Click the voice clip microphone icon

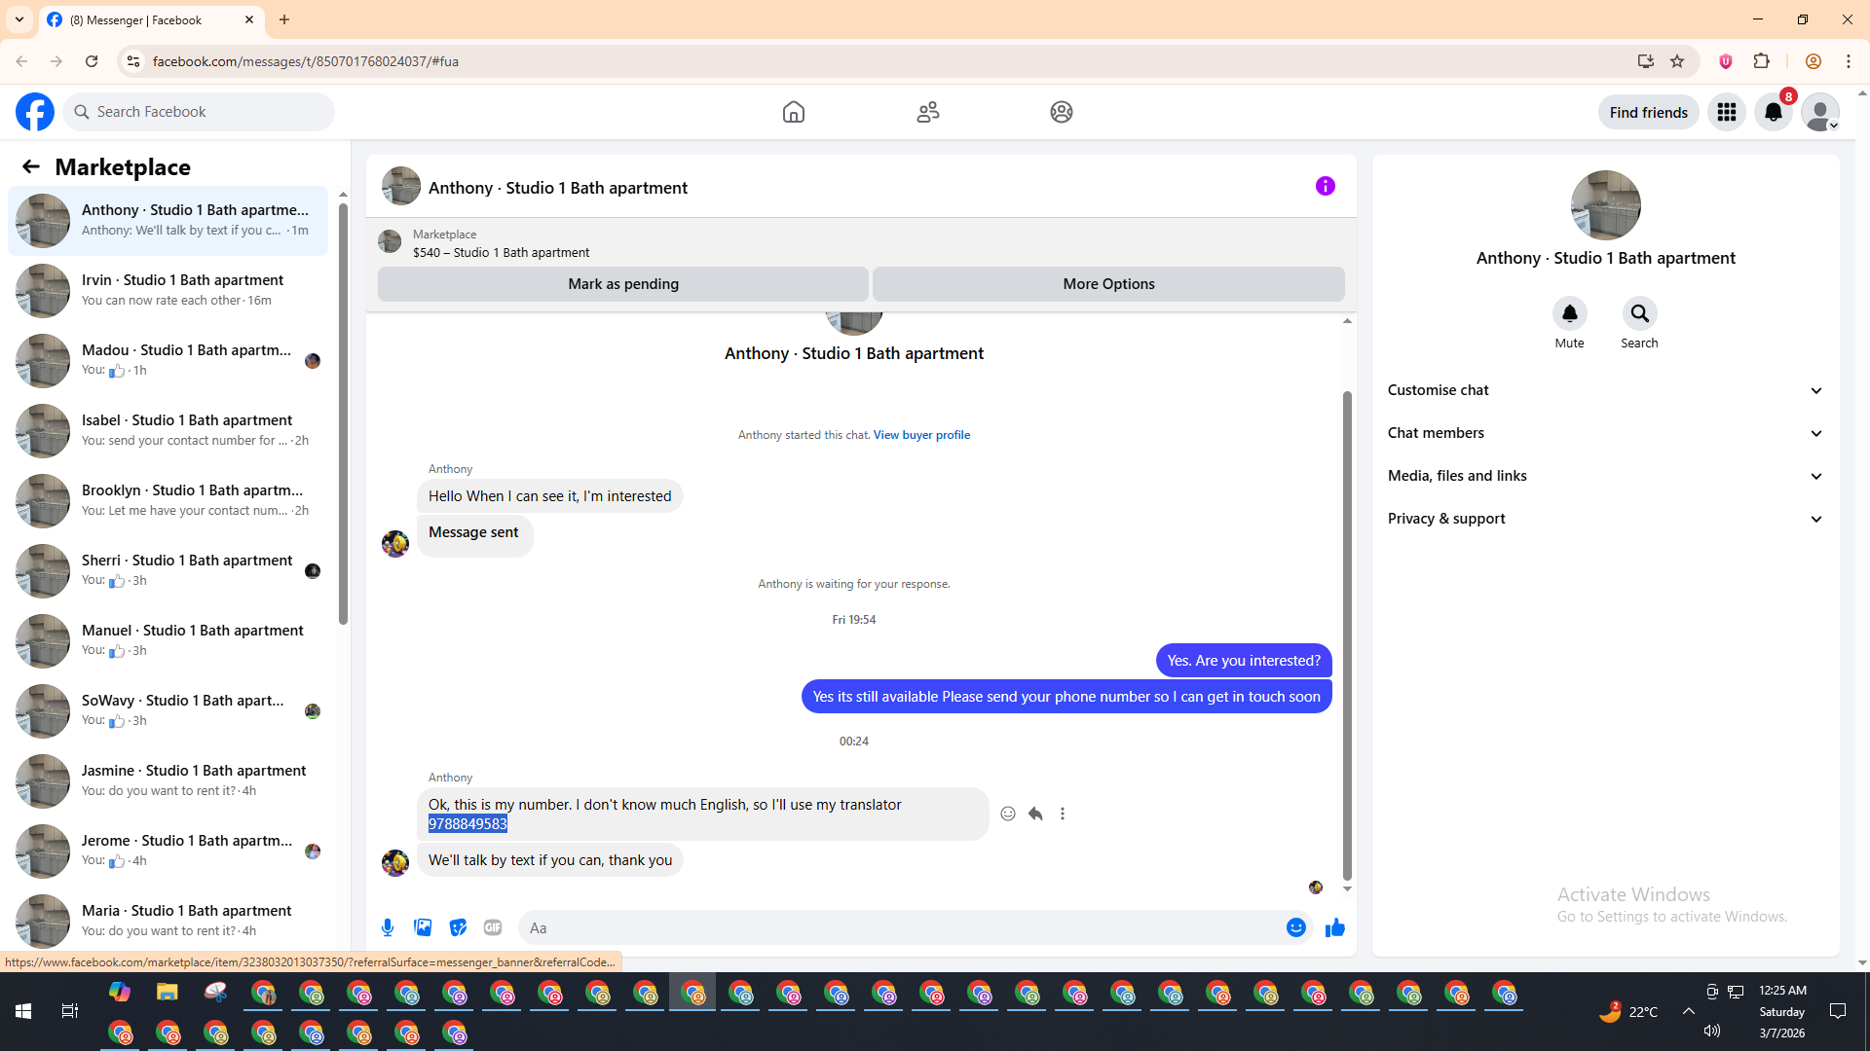pos(388,927)
